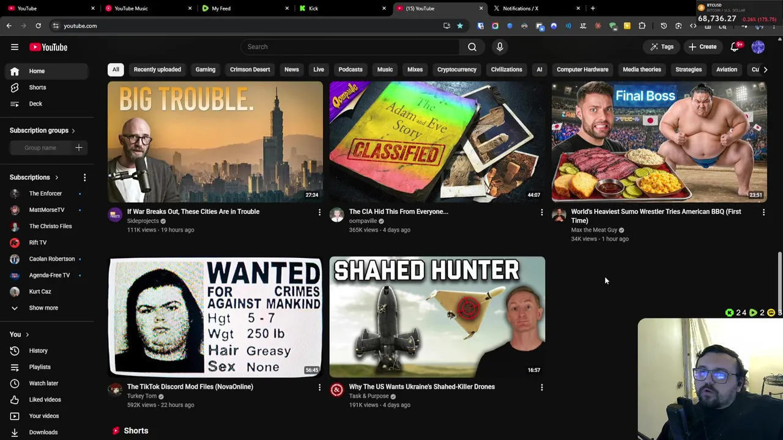Viewport: 783px width, 440px height.
Task: Open The Enforcer subscription channel
Action: [x=46, y=194]
